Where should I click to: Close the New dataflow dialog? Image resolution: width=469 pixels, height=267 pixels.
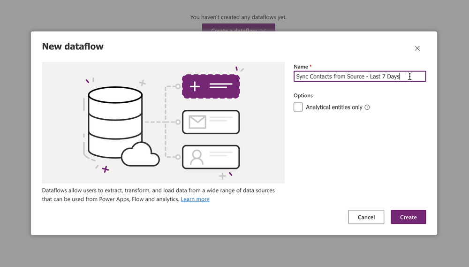pyautogui.click(x=417, y=48)
